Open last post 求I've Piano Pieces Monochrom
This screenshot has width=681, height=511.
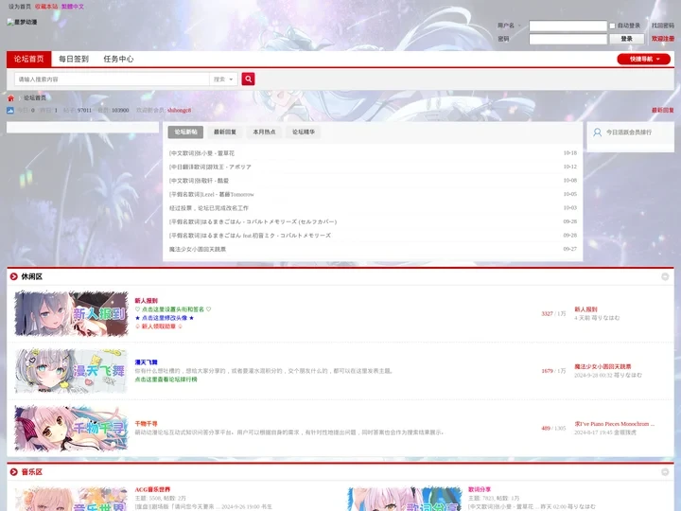coord(614,424)
